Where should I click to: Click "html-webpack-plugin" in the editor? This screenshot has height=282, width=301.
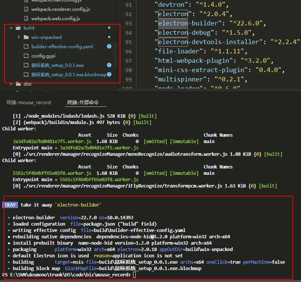point(194,61)
